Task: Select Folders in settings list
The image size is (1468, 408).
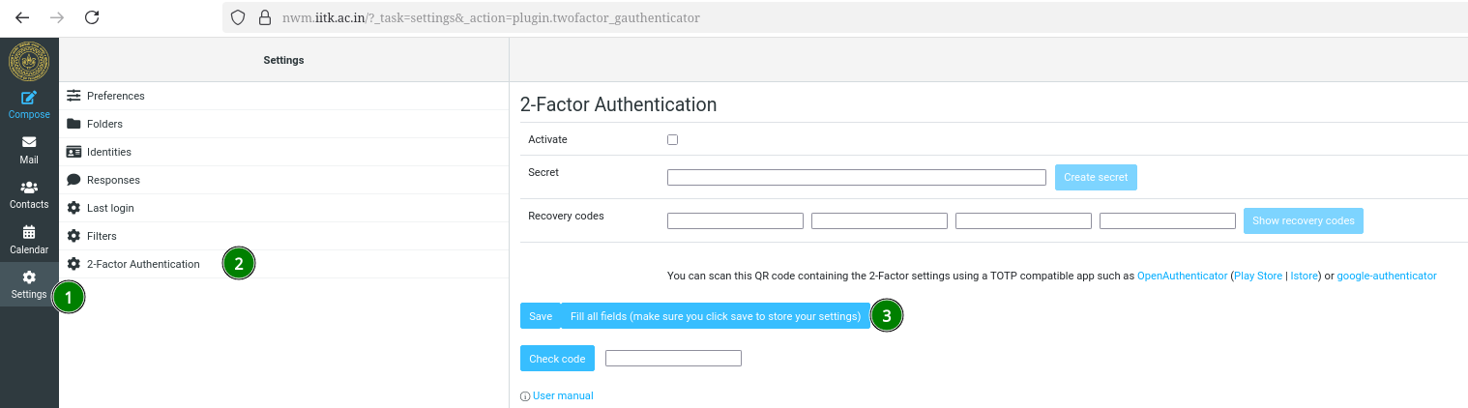Action: (x=104, y=124)
